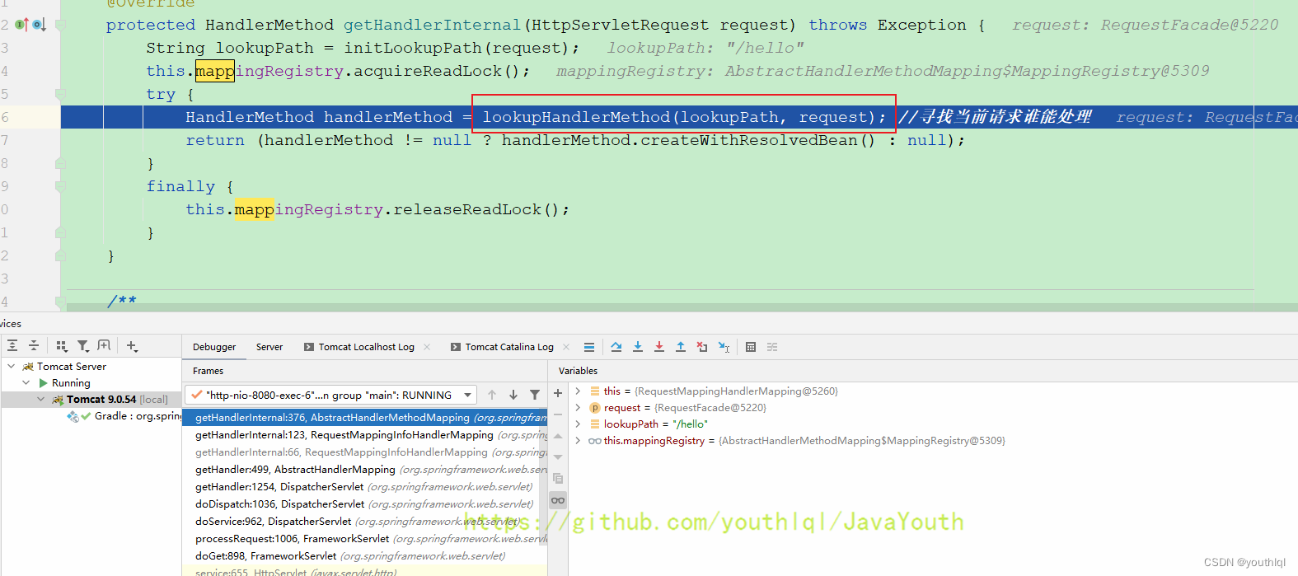The width and height of the screenshot is (1298, 576).
Task: Click Step Over debugger icon
Action: [616, 347]
